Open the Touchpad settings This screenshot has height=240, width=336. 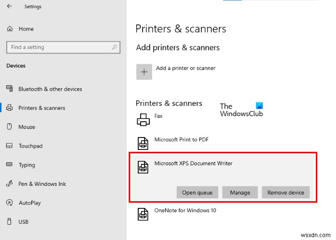31,146
